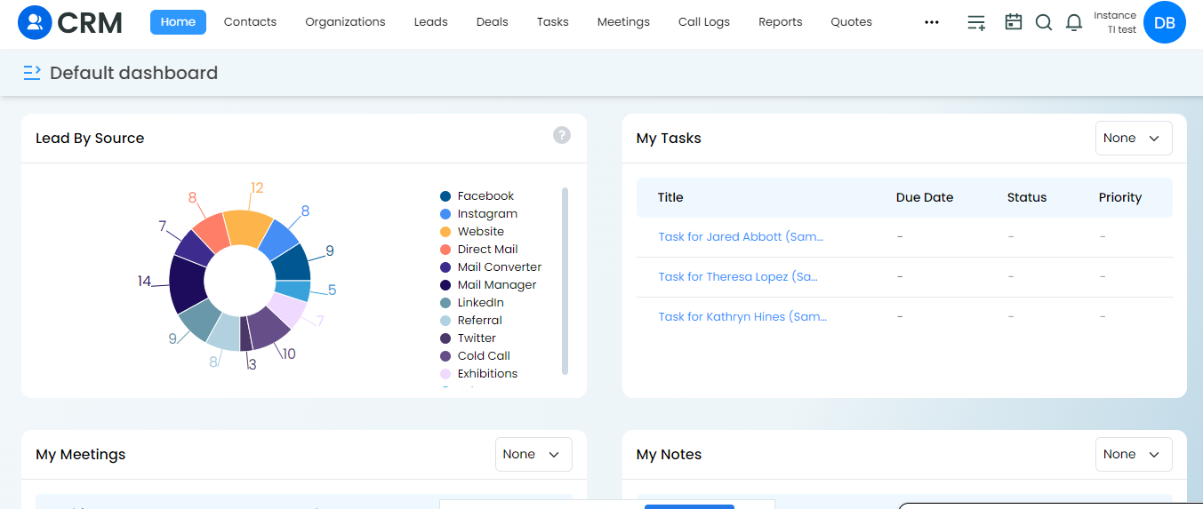Open the DB user avatar menu

point(1164,22)
